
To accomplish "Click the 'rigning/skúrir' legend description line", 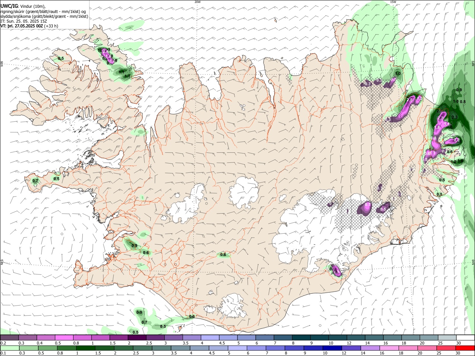I will coord(43,11).
